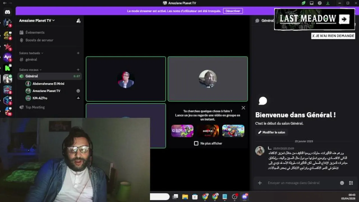Click the back navigation arrow in title bar
This screenshot has height=202, width=359.
[x=4, y=3]
